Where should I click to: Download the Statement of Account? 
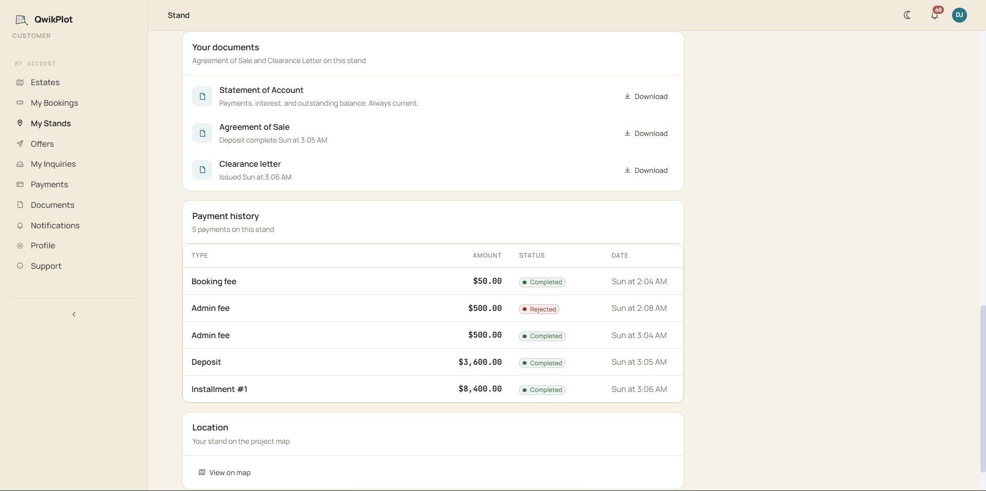coord(646,96)
